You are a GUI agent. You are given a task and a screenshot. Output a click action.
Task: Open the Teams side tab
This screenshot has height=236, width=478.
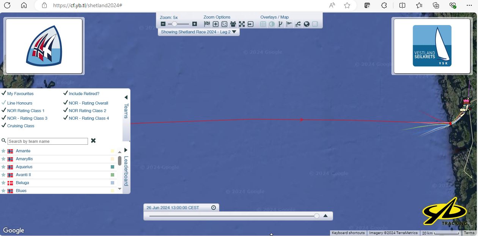click(x=126, y=111)
